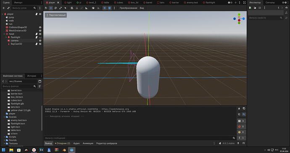Toggle error messages filter in output
The image size is (290, 153).
coord(241,127)
